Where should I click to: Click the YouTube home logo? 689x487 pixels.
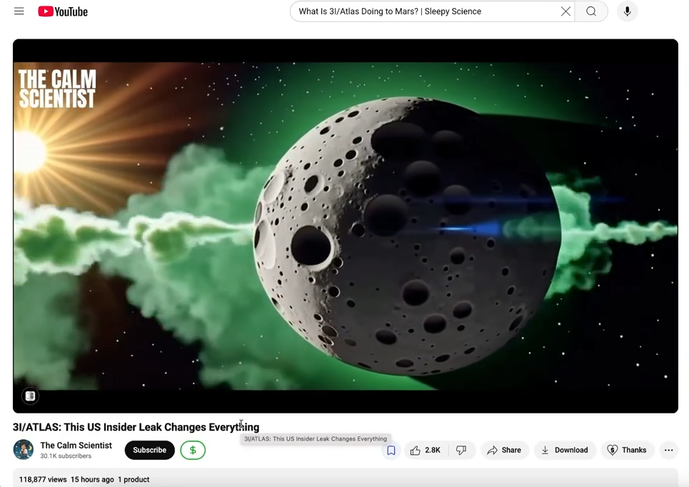pyautogui.click(x=63, y=11)
